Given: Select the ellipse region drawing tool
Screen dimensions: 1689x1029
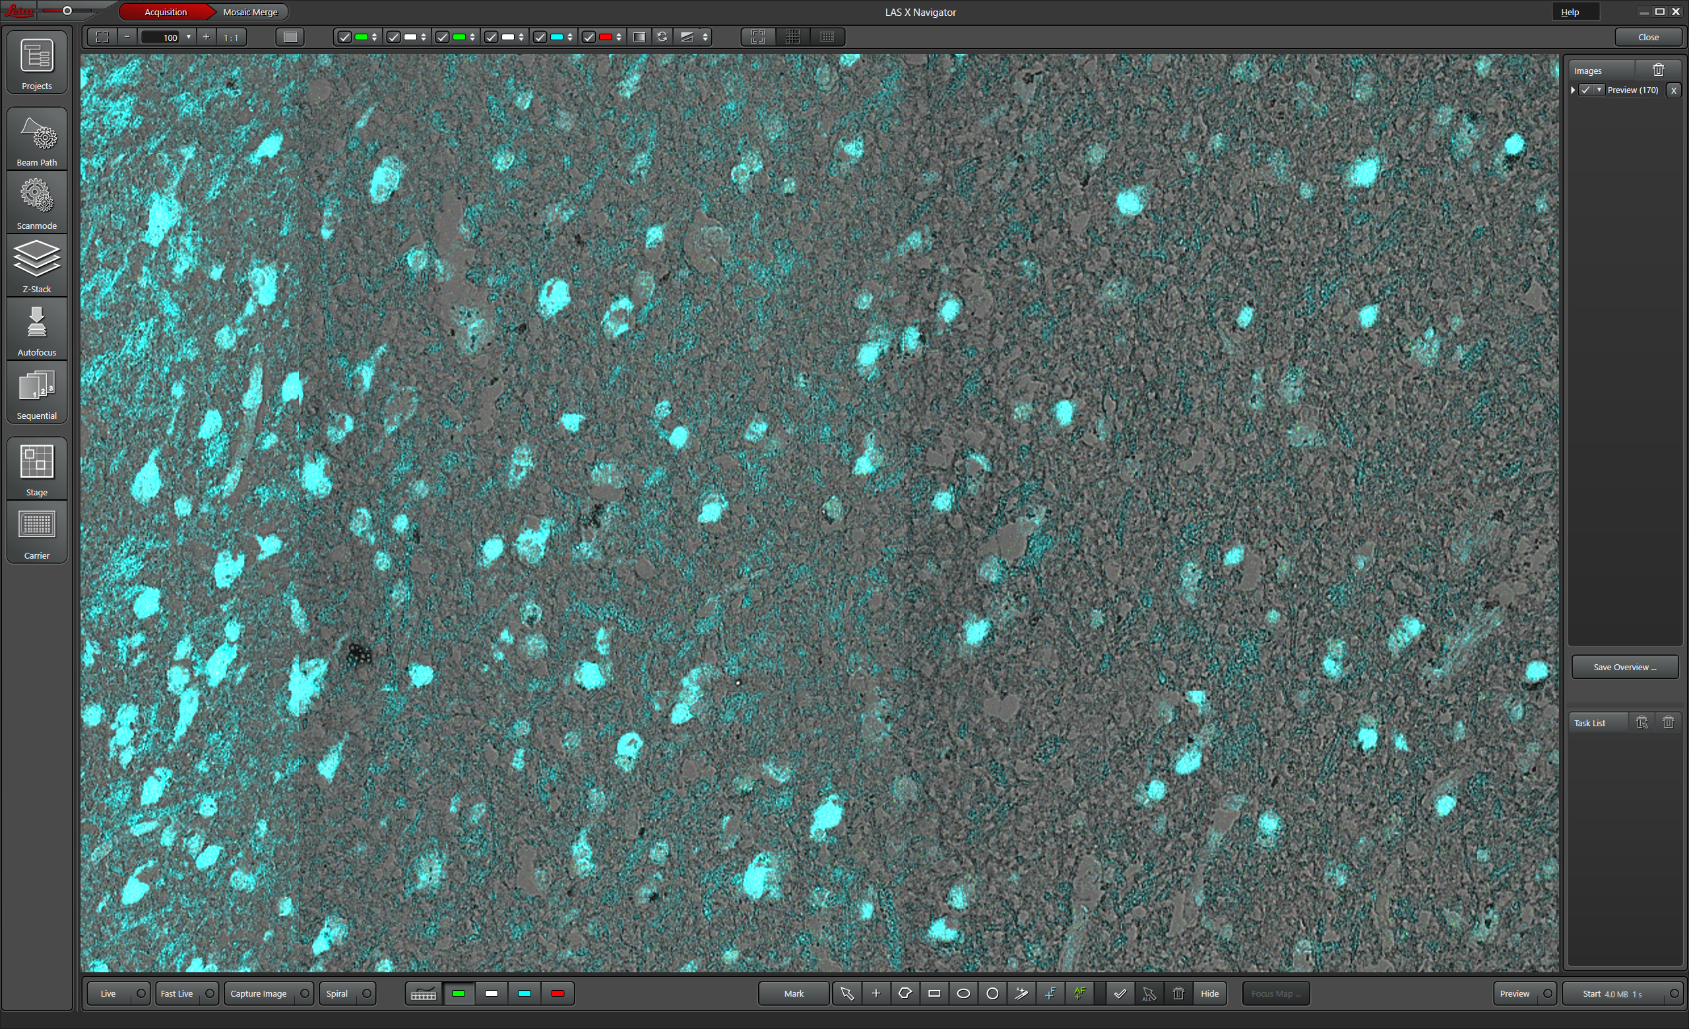Looking at the screenshot, I should pyautogui.click(x=963, y=993).
